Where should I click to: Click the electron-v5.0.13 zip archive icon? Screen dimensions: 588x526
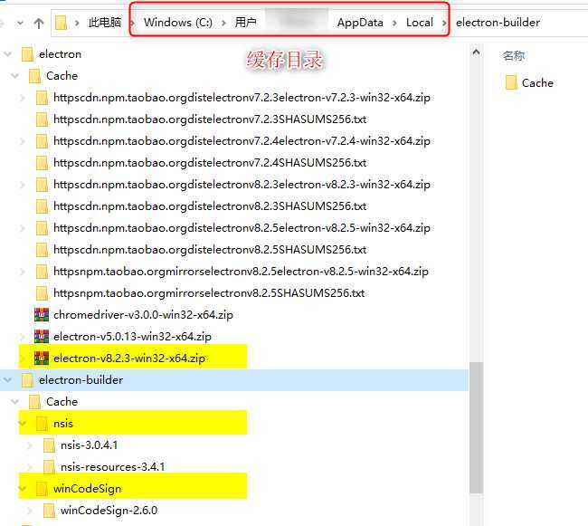click(x=42, y=337)
